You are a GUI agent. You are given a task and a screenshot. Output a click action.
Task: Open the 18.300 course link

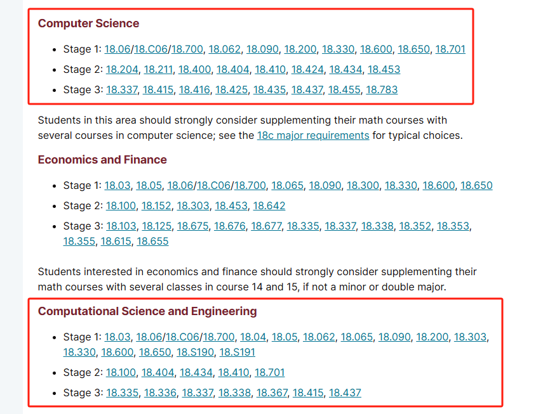click(363, 186)
